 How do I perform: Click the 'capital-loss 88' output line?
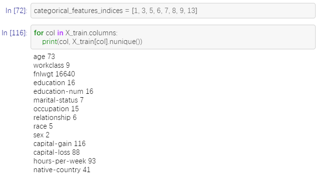click(57, 152)
